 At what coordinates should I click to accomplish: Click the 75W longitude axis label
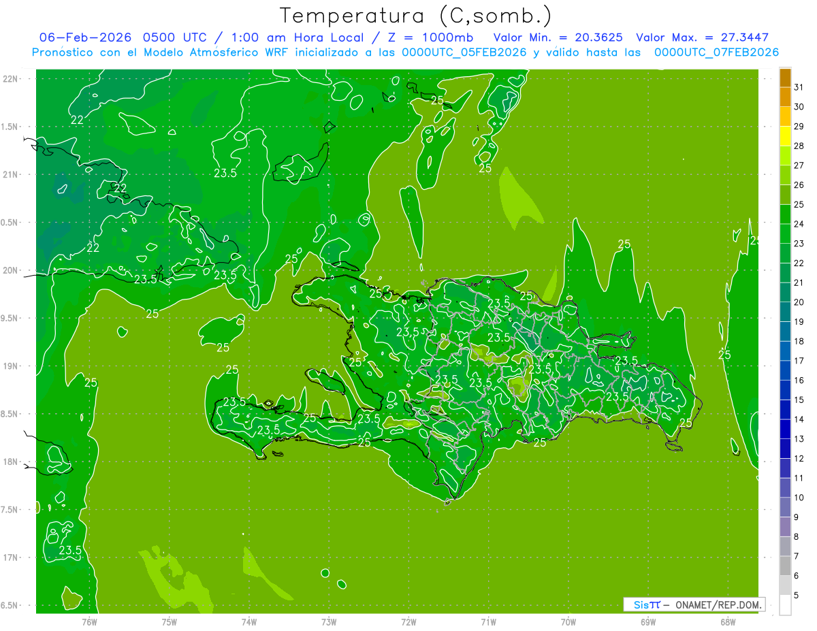[x=170, y=622]
